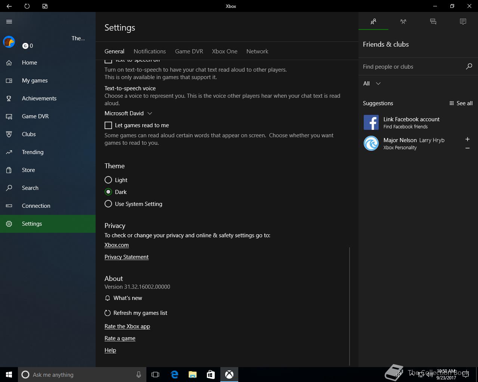Click the Settings gear icon in sidebar
478x382 pixels.
click(9, 224)
